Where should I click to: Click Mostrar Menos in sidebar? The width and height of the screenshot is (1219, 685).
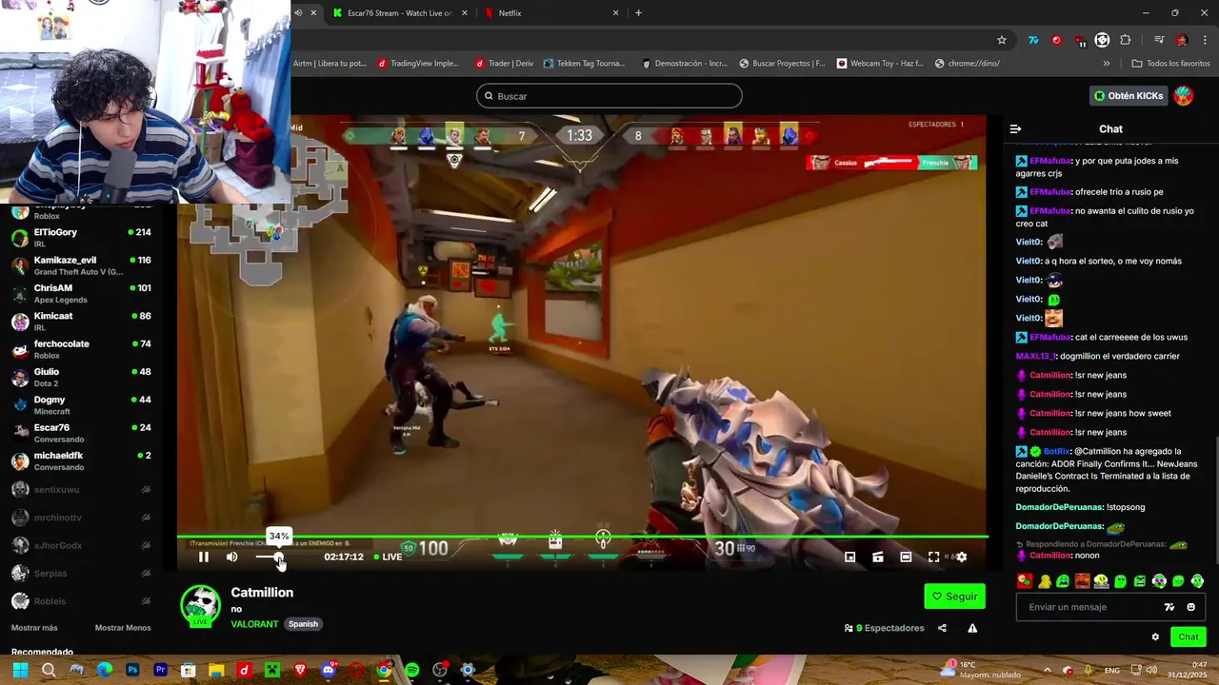123,628
